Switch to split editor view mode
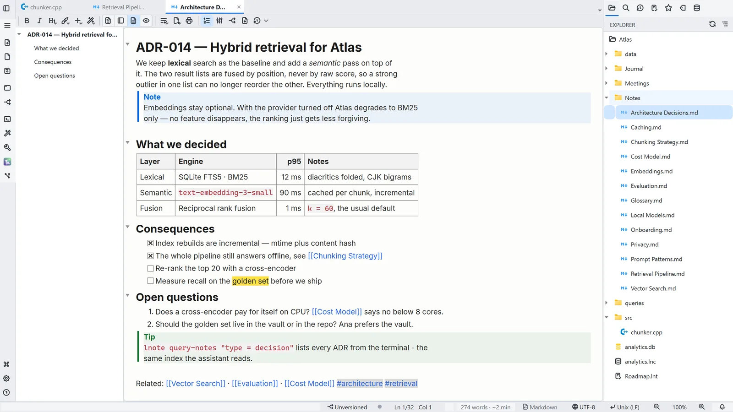The height and width of the screenshot is (412, 733). [x=120, y=21]
